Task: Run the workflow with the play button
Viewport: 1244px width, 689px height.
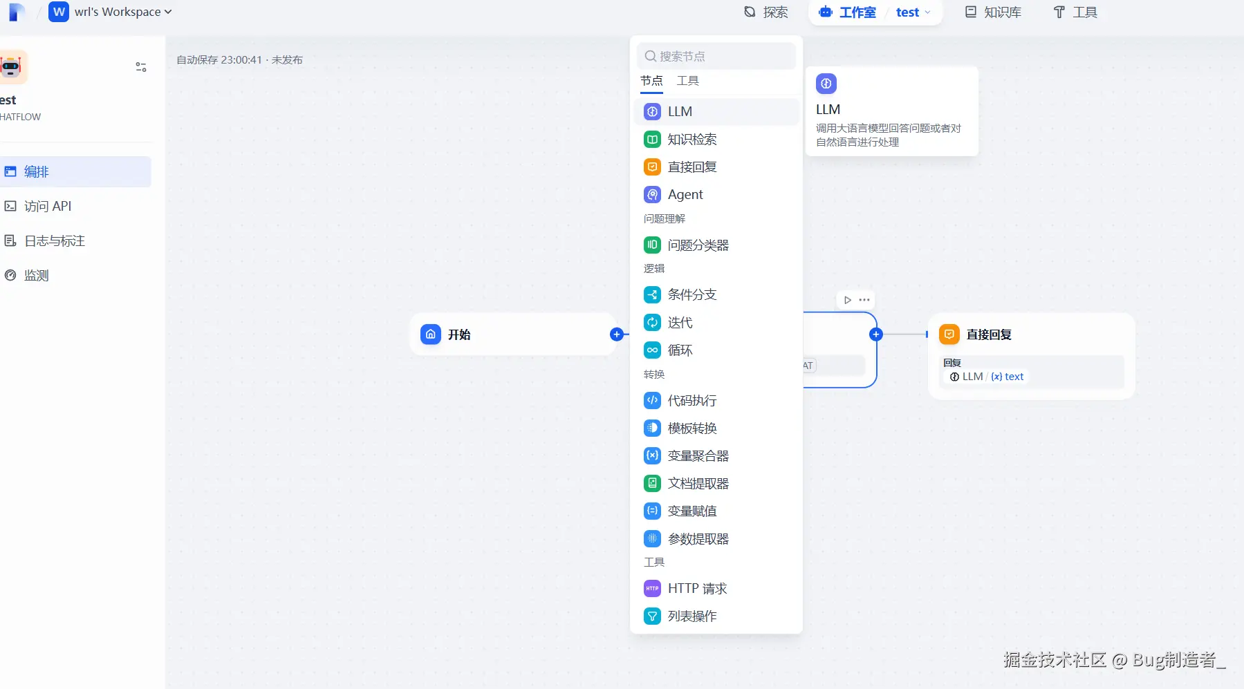Action: tap(846, 299)
